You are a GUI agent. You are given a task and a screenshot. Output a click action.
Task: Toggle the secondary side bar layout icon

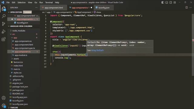[x=171, y=2]
